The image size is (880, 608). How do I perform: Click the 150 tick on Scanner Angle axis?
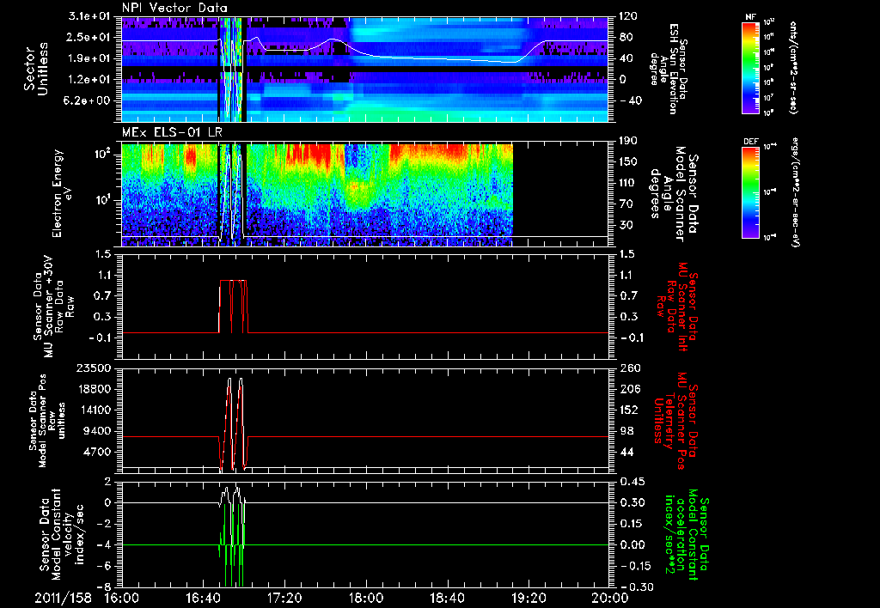628,162
